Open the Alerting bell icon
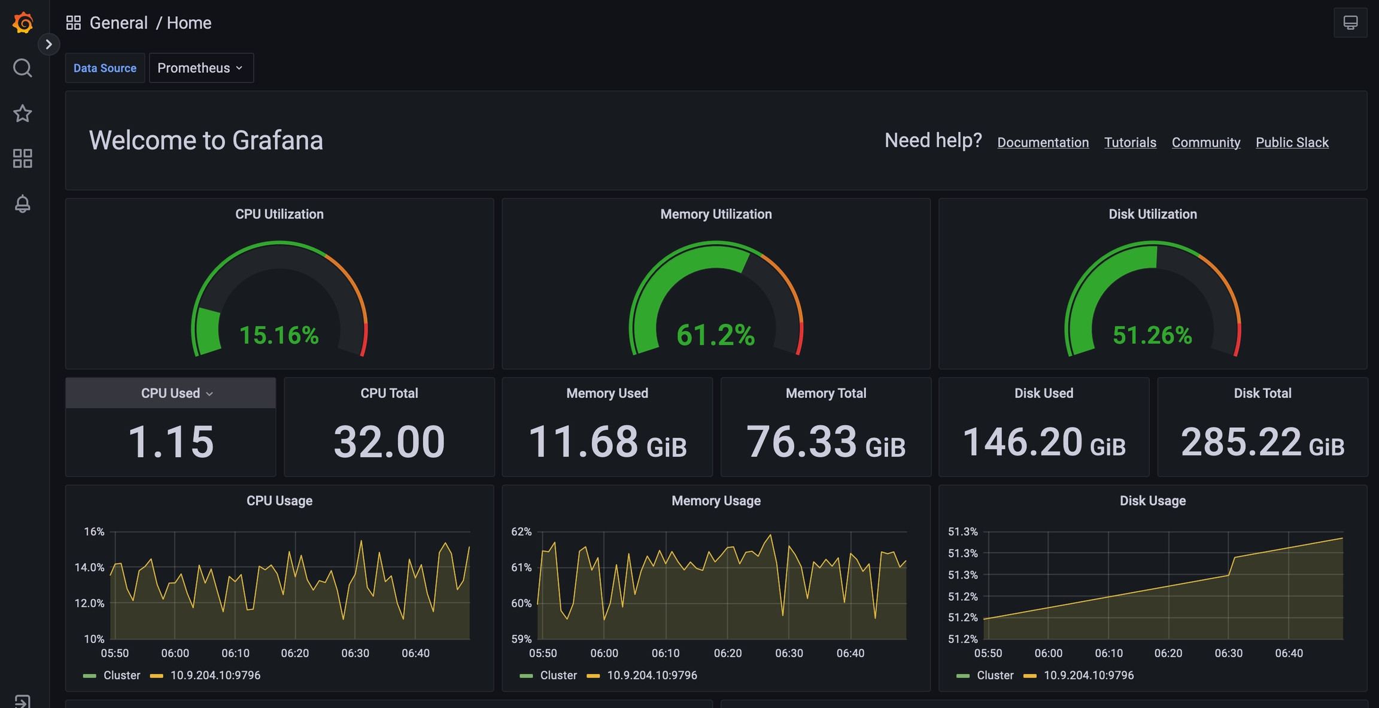 pyautogui.click(x=23, y=204)
